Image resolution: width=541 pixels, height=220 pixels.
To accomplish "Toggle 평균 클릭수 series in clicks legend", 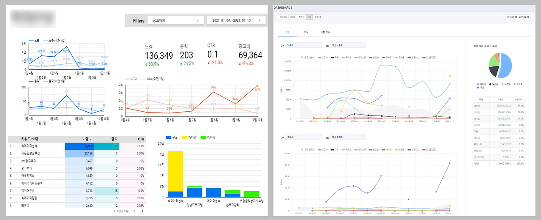I will coord(308,149).
